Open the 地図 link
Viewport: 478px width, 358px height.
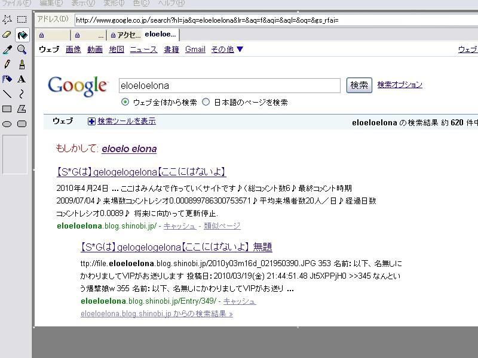tap(117, 50)
